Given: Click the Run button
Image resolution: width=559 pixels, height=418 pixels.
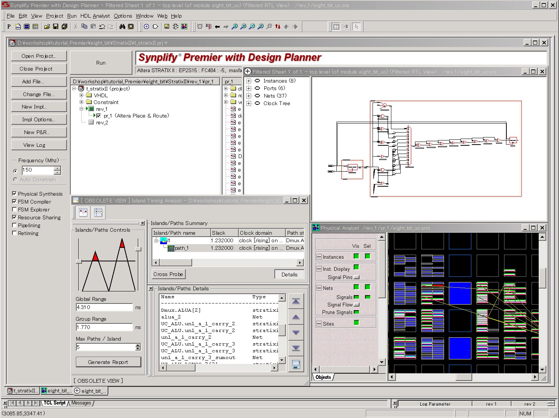Looking at the screenshot, I should click(101, 63).
